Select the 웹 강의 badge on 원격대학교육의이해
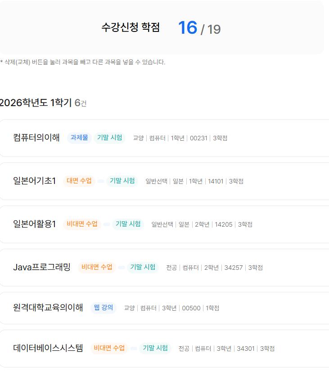The image size is (329, 371). coord(104,308)
